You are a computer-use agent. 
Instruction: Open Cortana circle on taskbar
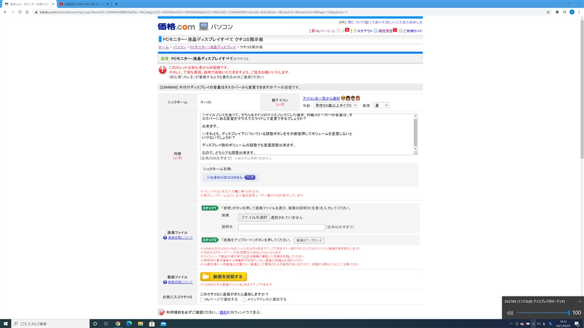click(95, 323)
